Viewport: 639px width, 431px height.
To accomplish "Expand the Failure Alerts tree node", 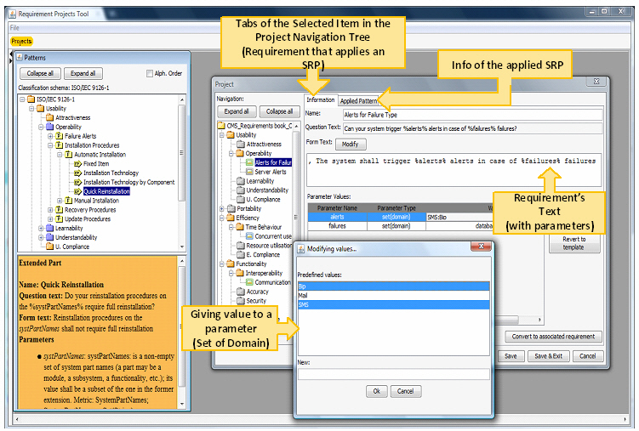I will pos(50,136).
